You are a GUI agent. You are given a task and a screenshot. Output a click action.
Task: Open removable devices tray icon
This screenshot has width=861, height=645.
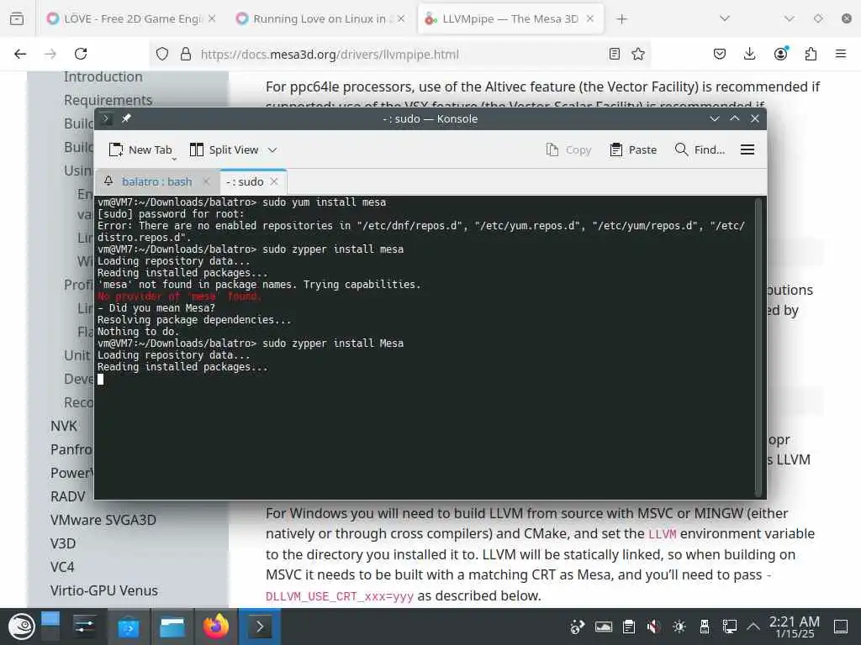tap(705, 627)
